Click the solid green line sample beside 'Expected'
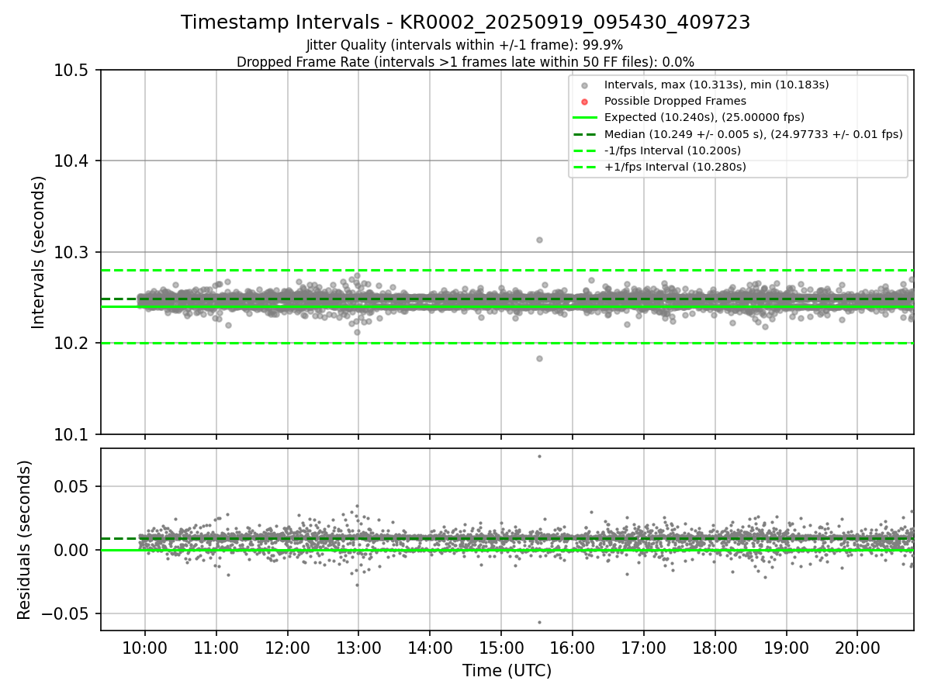Image resolution: width=931 pixels, height=698 pixels. [585, 117]
